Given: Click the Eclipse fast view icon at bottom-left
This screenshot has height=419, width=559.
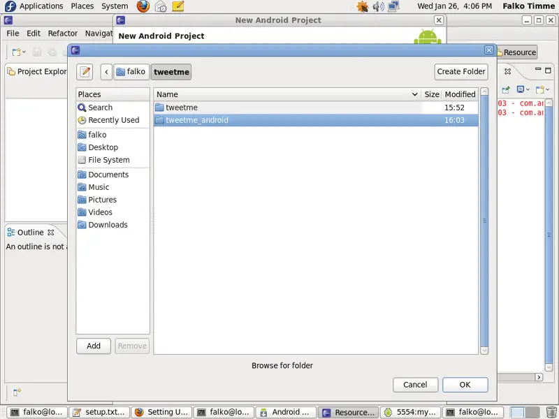Looking at the screenshot, I should coord(17,392).
